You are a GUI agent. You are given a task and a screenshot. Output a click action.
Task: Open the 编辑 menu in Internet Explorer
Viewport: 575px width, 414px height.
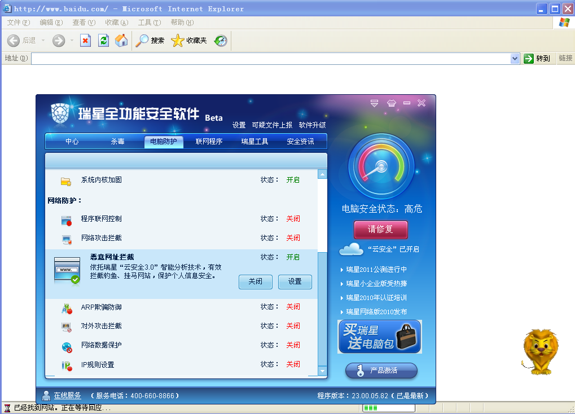point(51,23)
